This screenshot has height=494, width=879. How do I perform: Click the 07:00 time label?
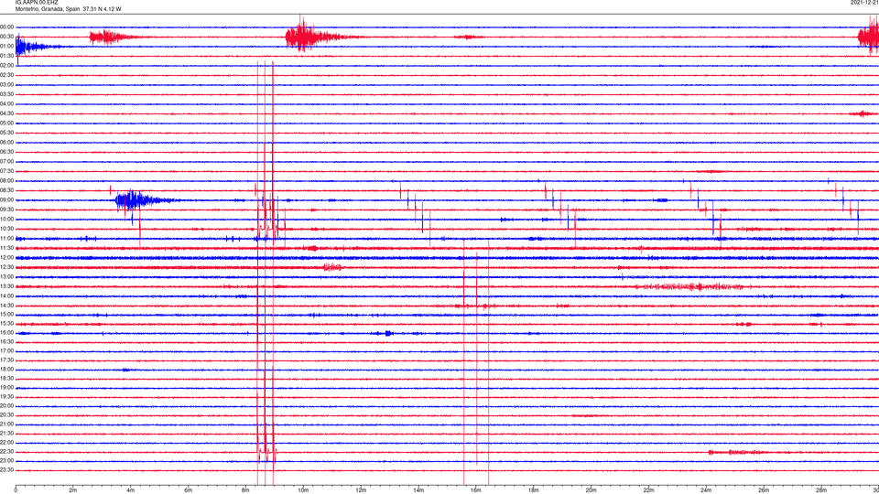(x=6, y=161)
